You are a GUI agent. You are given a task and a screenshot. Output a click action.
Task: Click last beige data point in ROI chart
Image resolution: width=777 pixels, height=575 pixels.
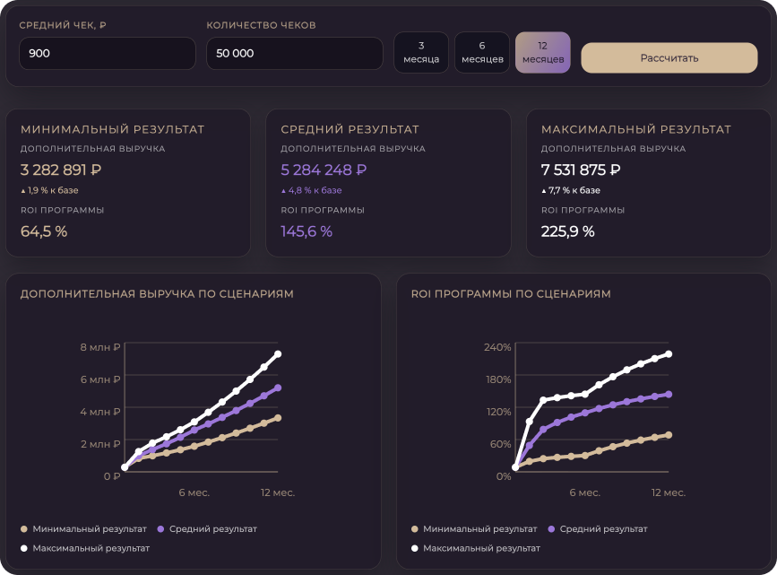(x=669, y=435)
